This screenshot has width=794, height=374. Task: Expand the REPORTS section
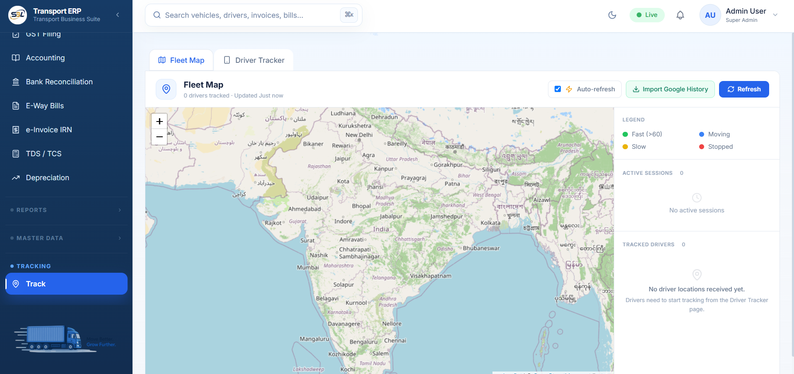[66, 210]
